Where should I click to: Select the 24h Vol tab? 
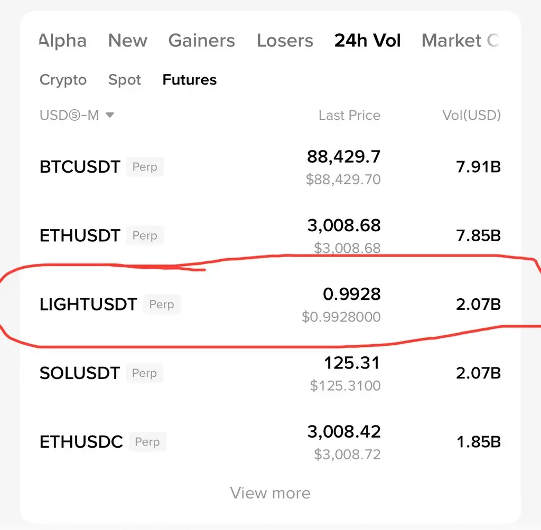368,41
